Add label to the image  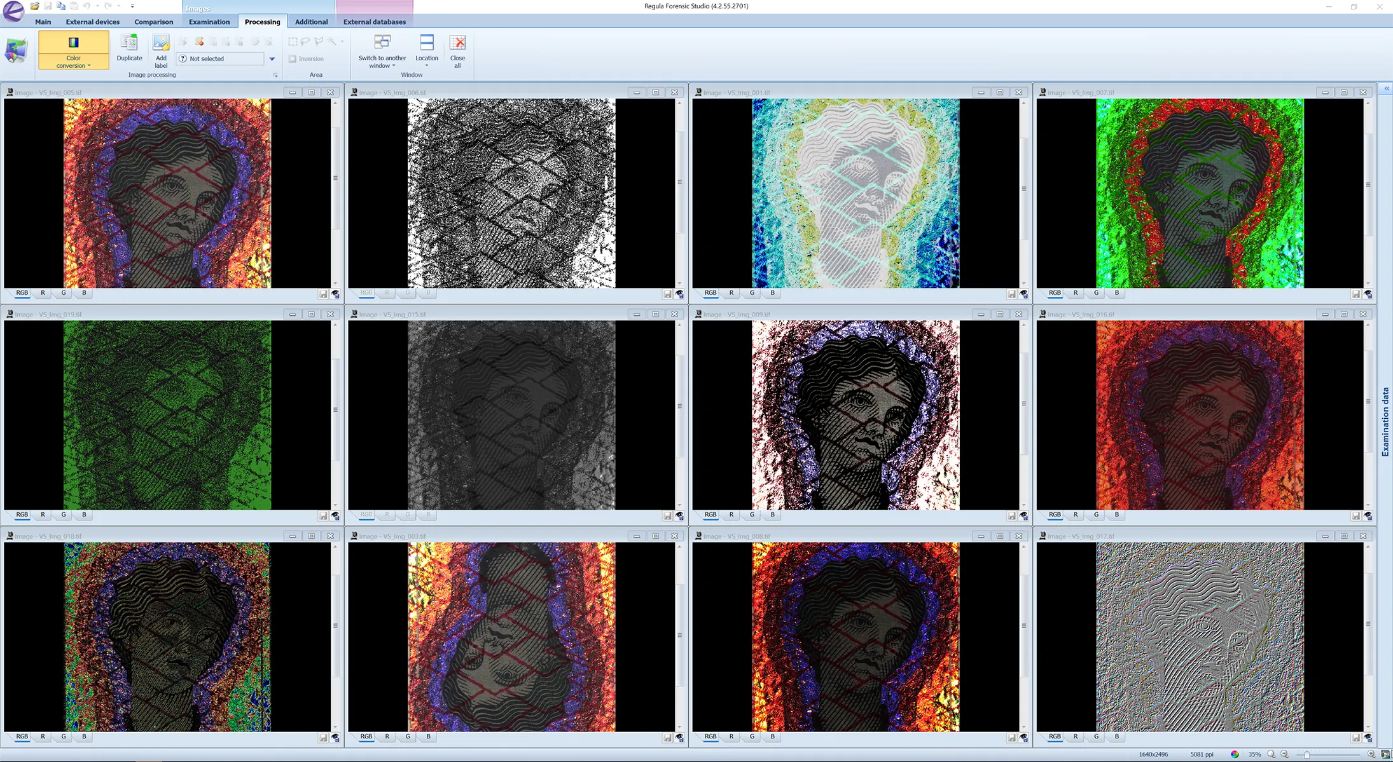(161, 51)
